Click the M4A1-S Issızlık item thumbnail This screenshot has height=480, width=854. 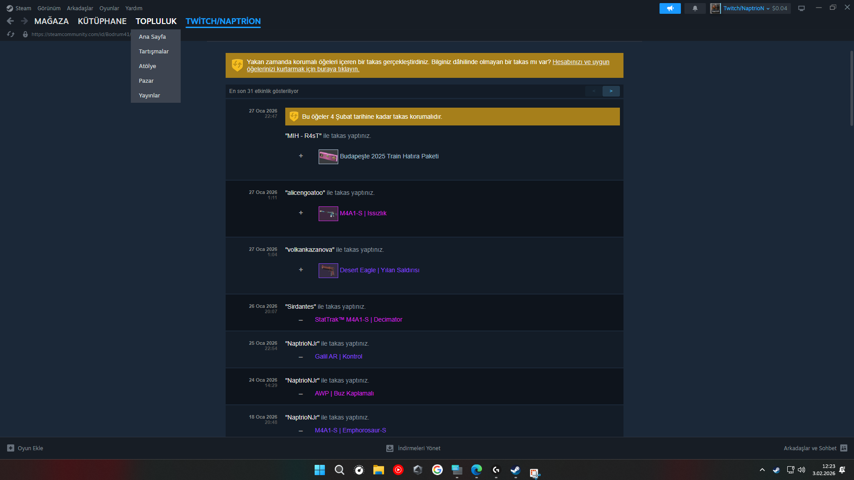click(x=328, y=214)
